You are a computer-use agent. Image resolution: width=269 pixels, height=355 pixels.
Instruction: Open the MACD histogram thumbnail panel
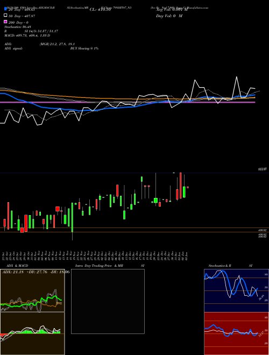32,333
